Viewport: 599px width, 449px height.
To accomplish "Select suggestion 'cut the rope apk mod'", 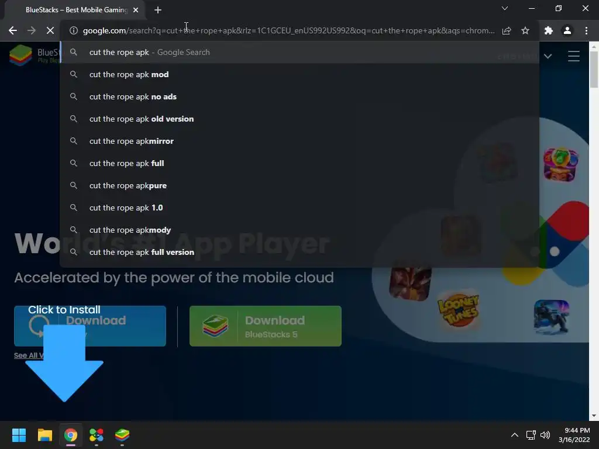I will (x=299, y=74).
